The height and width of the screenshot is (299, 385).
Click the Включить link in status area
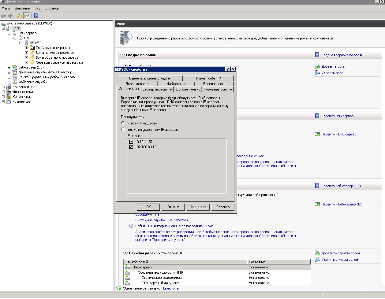tap(171, 288)
